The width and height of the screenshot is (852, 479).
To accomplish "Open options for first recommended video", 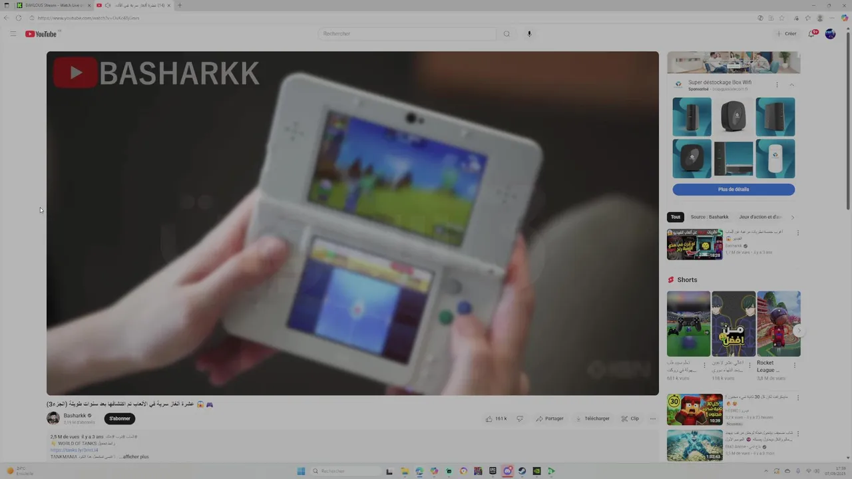I will tap(797, 234).
